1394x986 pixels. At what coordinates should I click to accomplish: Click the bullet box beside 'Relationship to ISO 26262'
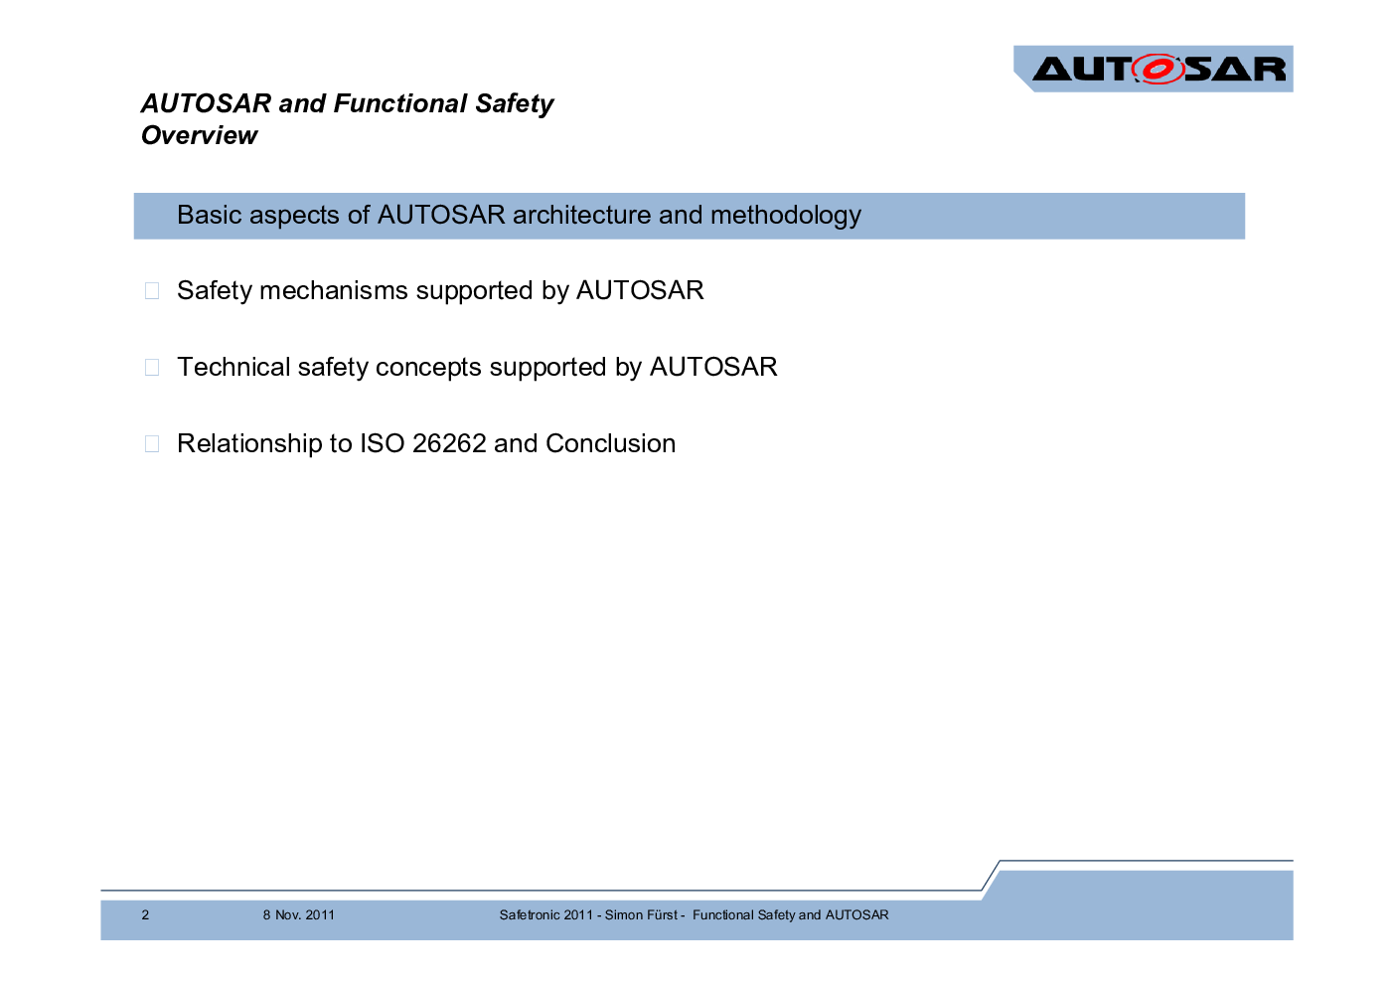(152, 443)
